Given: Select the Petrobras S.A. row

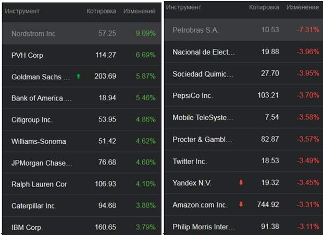Looking at the screenshot, I should tap(243, 30).
